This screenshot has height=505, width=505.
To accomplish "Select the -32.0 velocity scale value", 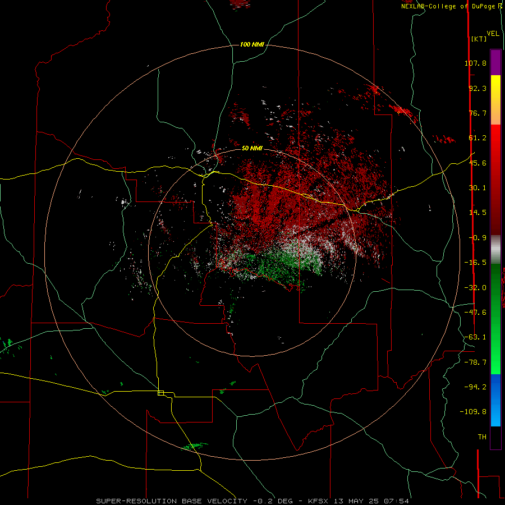I will click(475, 288).
